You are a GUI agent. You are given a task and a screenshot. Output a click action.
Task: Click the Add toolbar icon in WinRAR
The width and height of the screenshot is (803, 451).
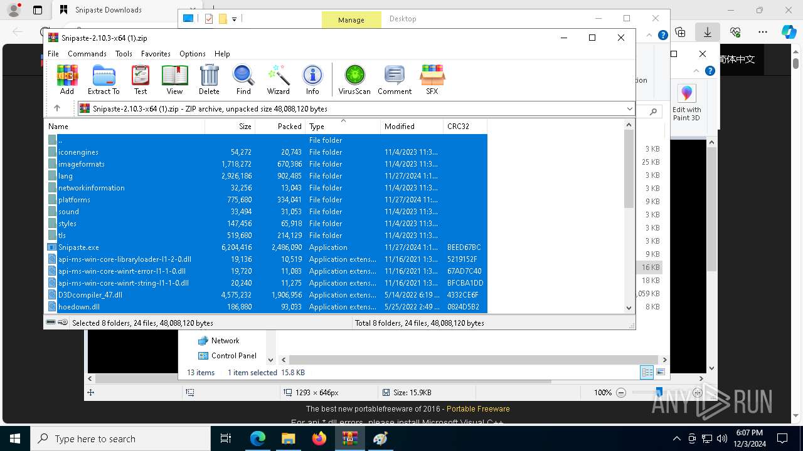pos(67,80)
